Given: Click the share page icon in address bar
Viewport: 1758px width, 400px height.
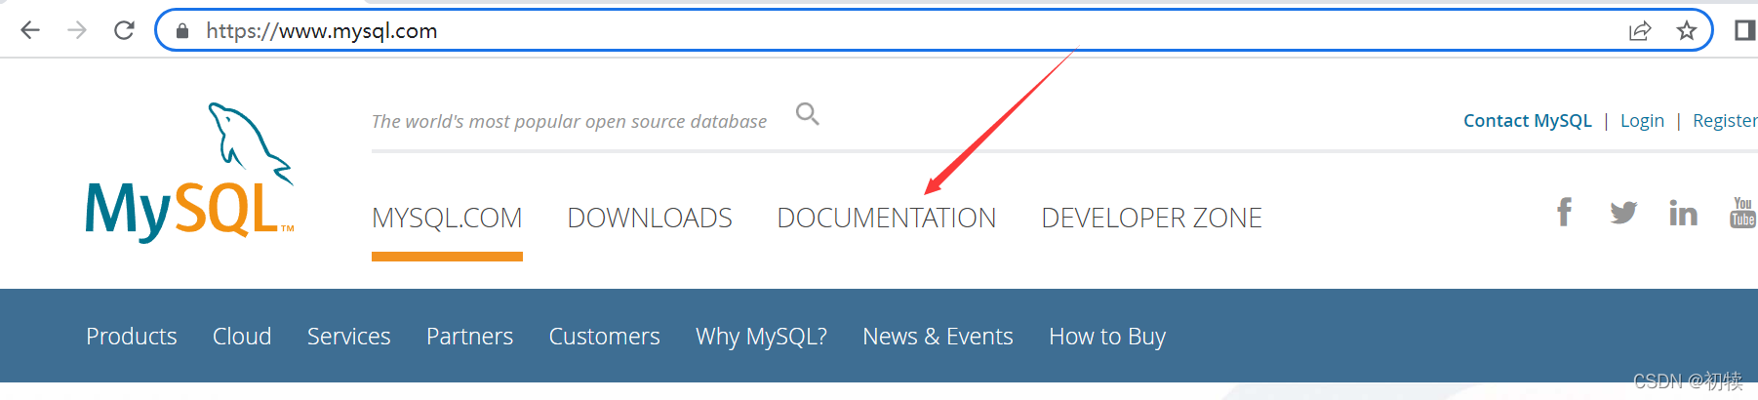Looking at the screenshot, I should click(1640, 31).
